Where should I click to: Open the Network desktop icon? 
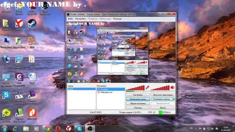(6, 60)
